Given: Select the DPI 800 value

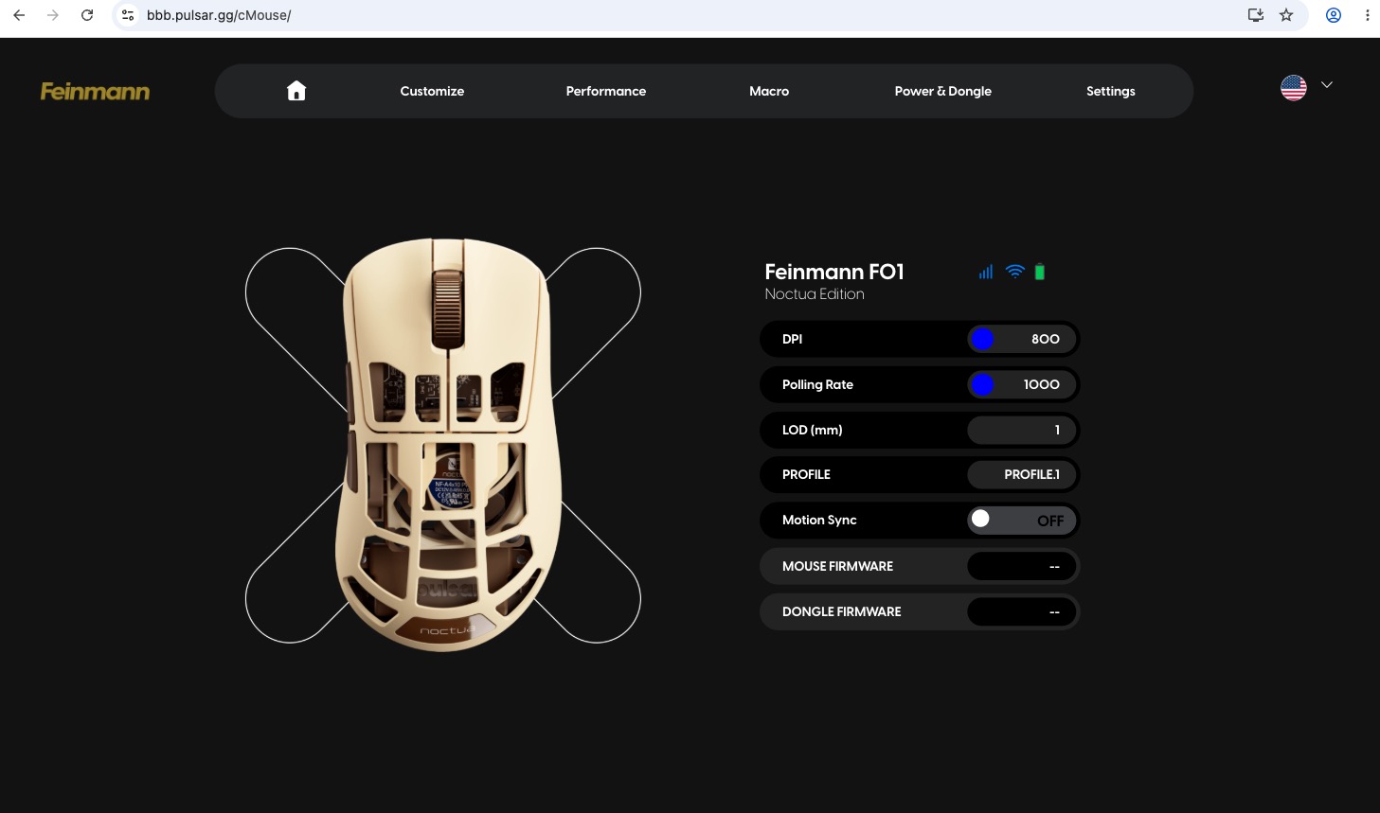Looking at the screenshot, I should coord(1022,339).
